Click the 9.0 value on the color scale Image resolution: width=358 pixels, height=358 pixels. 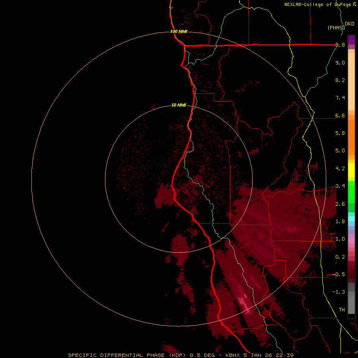340,62
